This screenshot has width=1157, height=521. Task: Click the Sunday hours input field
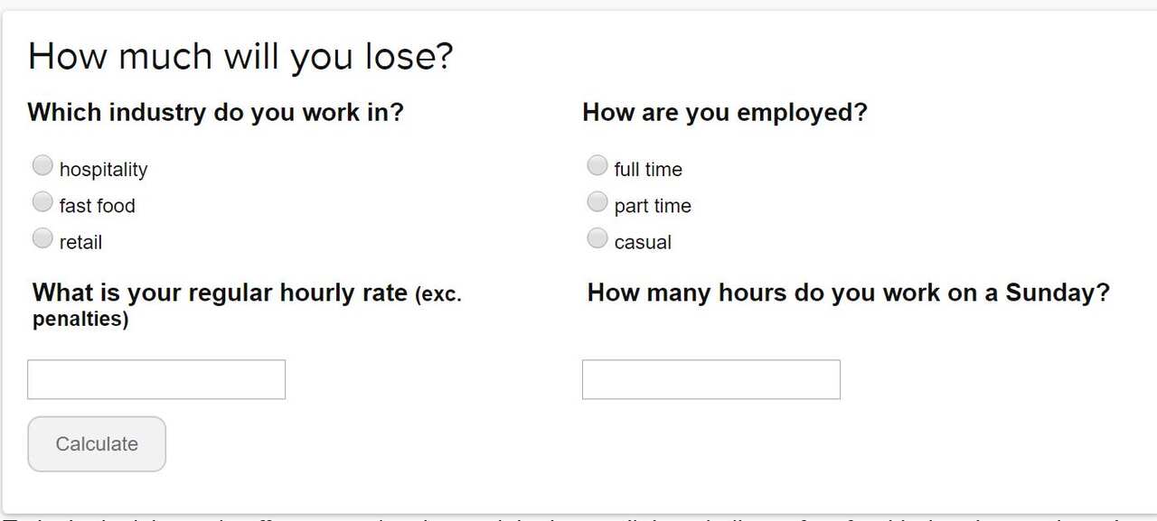click(x=710, y=379)
